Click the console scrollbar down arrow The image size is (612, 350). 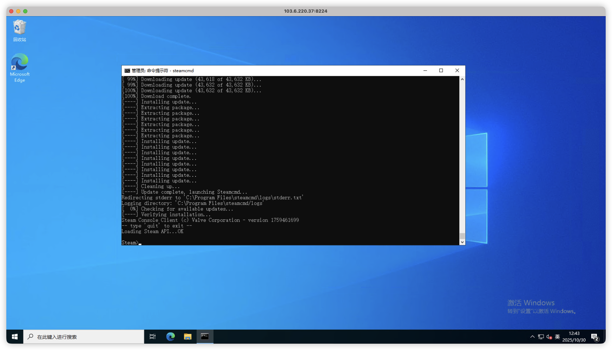(x=462, y=242)
